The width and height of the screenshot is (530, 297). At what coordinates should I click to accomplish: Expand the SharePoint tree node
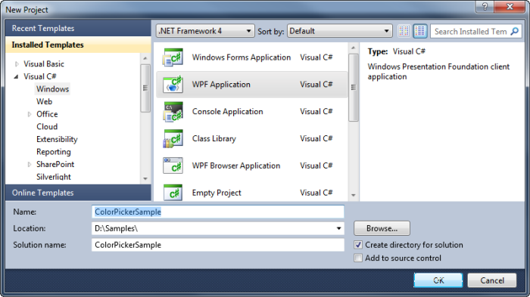click(30, 164)
